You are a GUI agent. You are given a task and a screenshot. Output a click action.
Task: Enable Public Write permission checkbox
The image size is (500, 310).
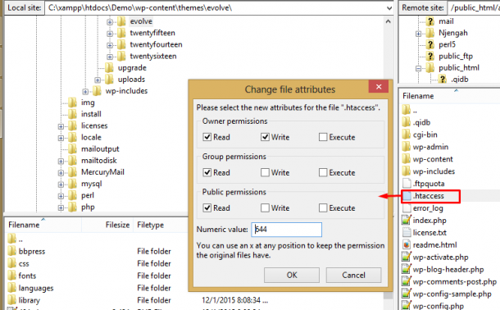point(265,208)
